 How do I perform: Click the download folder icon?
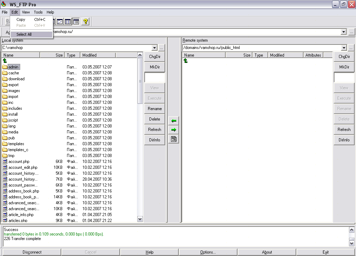(x=5, y=79)
